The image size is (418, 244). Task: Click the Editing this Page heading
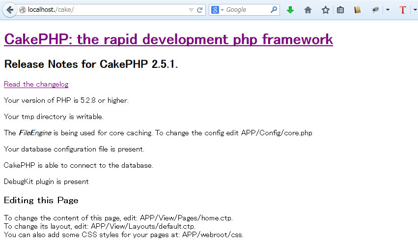pos(41,201)
